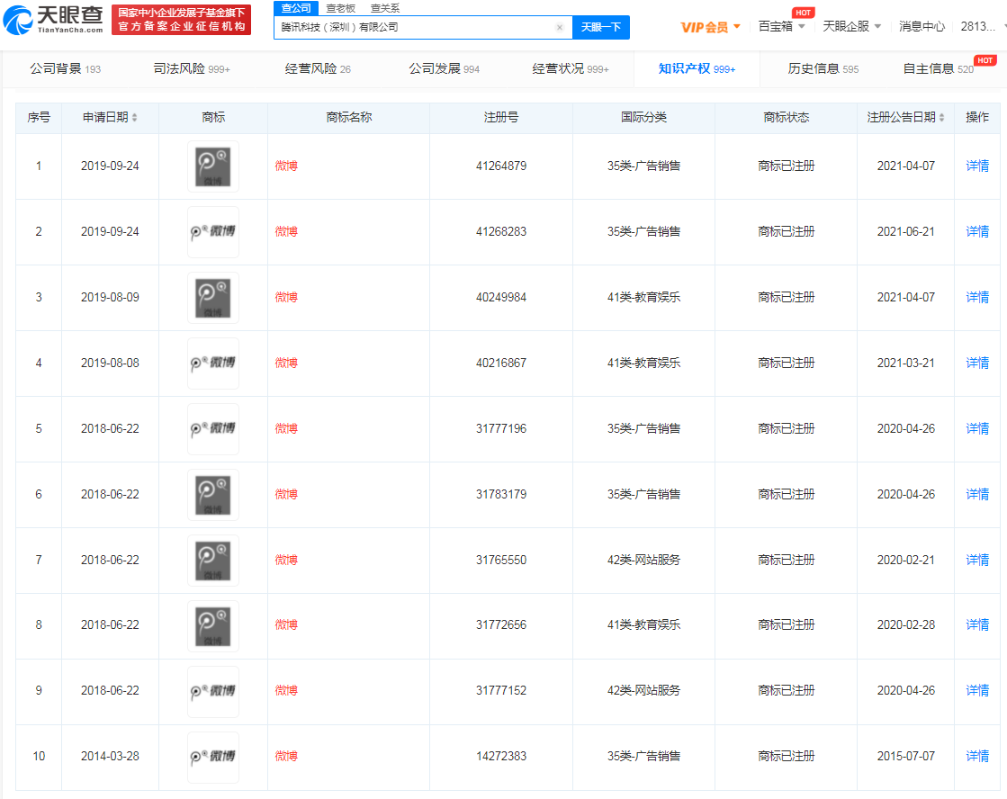View the trademark image thumbnail in row 1
Screen dimensions: 1007x799
[212, 166]
